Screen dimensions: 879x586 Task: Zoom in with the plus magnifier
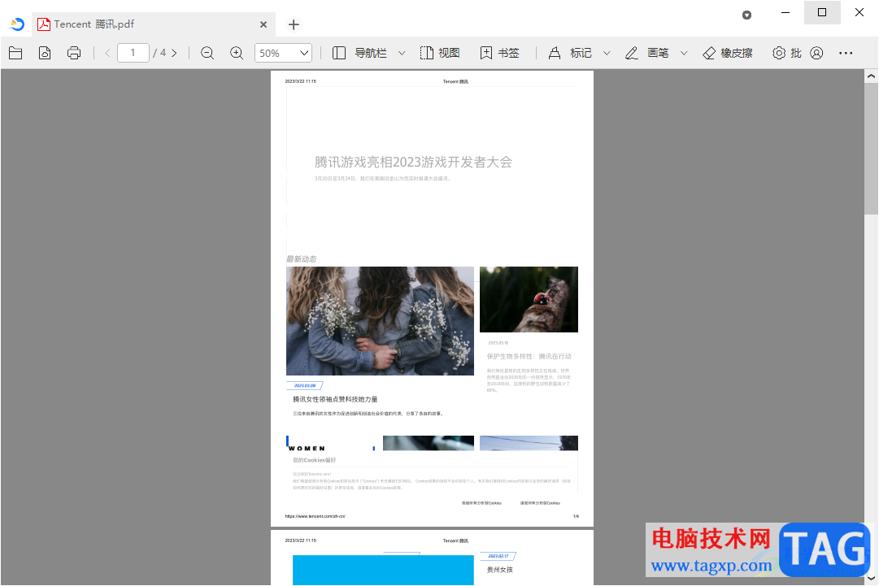[237, 53]
